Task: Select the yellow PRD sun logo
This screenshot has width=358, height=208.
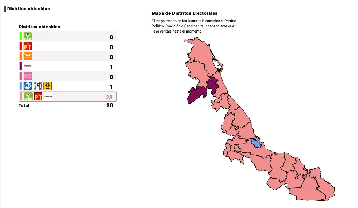Action: [x=48, y=86]
